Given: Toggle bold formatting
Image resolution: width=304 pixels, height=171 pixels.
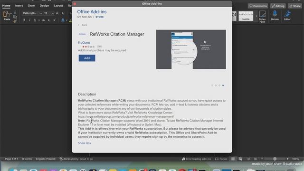Looking at the screenshot, I should (24, 20).
